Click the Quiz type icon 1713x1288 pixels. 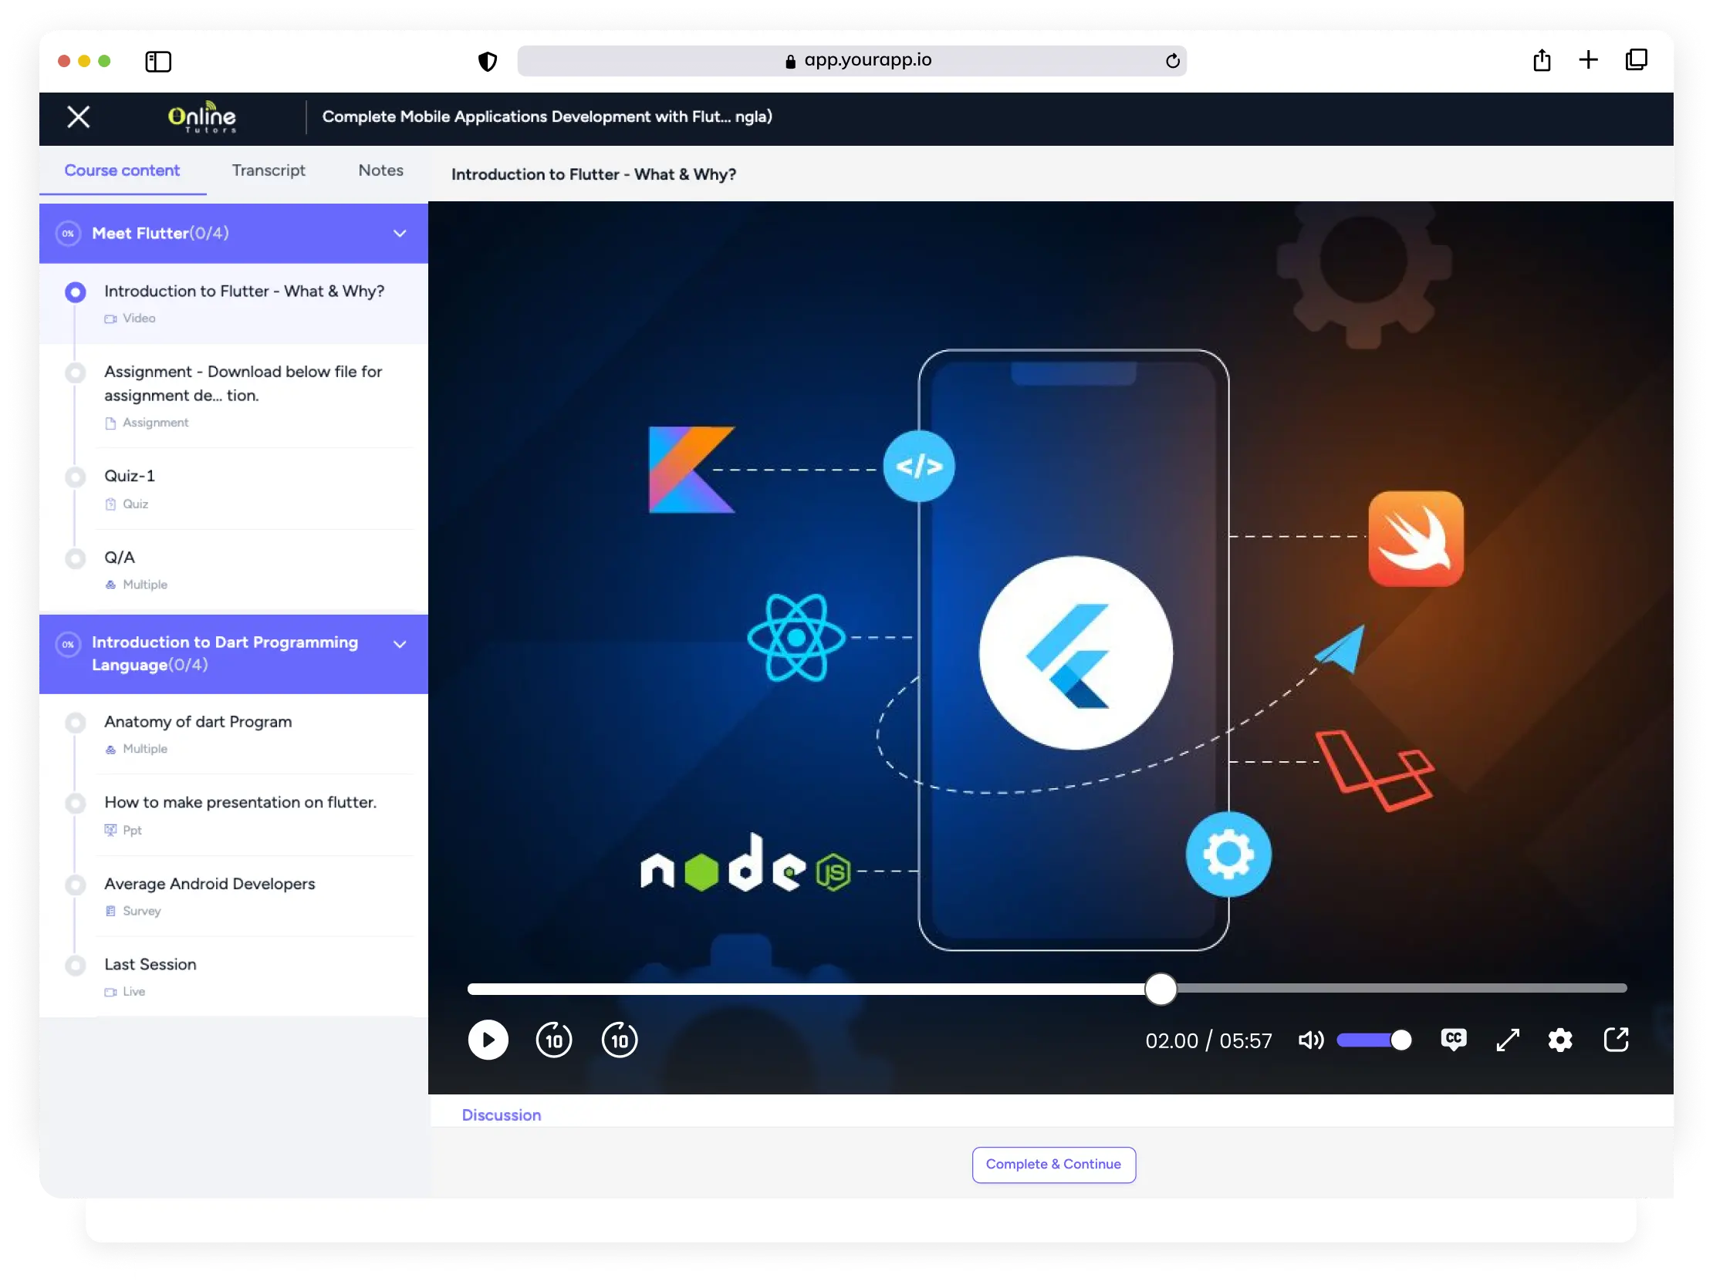tap(110, 504)
